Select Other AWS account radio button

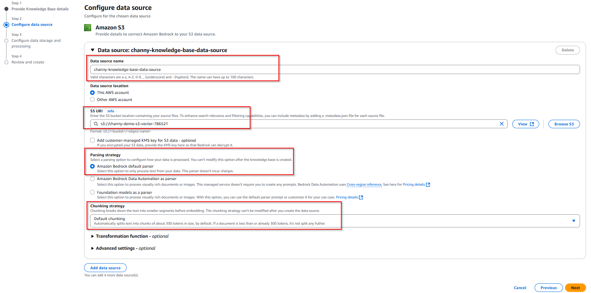tap(92, 100)
